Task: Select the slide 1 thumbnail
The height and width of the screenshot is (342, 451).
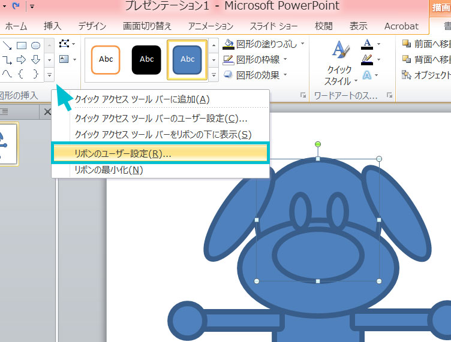Action: point(8,144)
